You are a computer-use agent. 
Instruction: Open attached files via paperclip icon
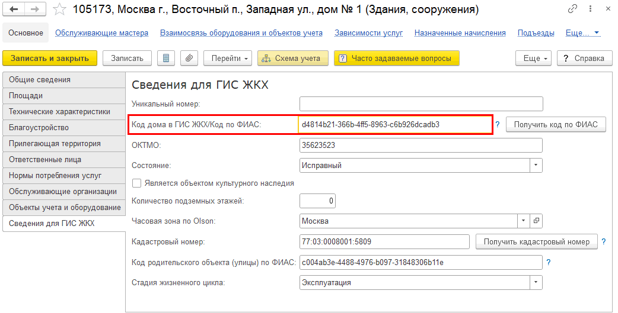coord(188,58)
